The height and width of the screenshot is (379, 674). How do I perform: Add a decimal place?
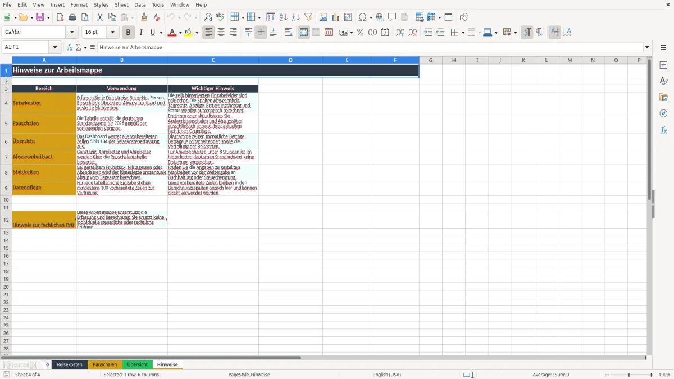[x=400, y=33]
